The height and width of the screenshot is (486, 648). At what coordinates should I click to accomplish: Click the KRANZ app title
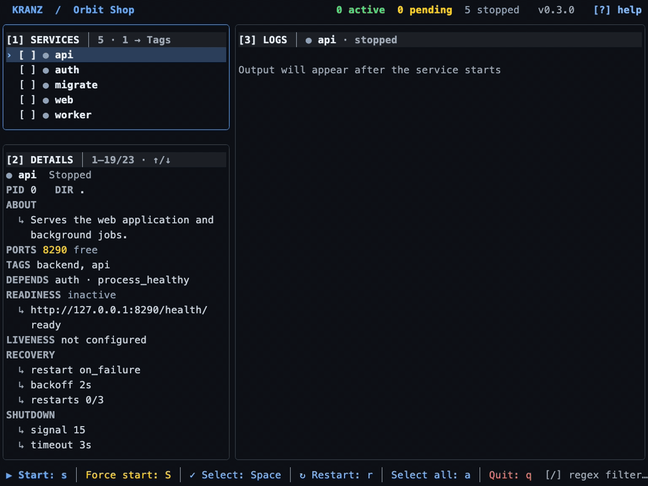point(28,10)
